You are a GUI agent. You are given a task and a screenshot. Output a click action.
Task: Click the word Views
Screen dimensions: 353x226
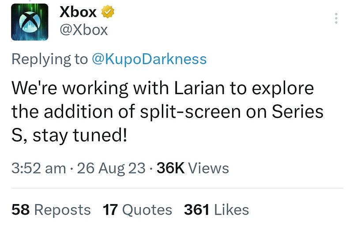pos(209,168)
